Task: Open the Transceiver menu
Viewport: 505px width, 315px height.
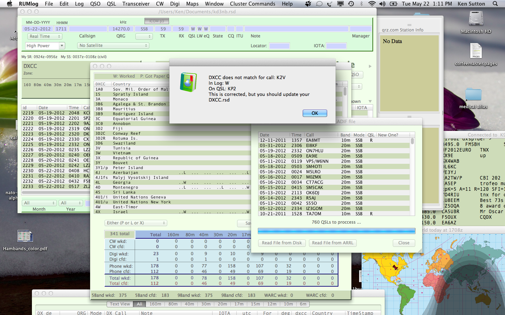Action: point(136,3)
